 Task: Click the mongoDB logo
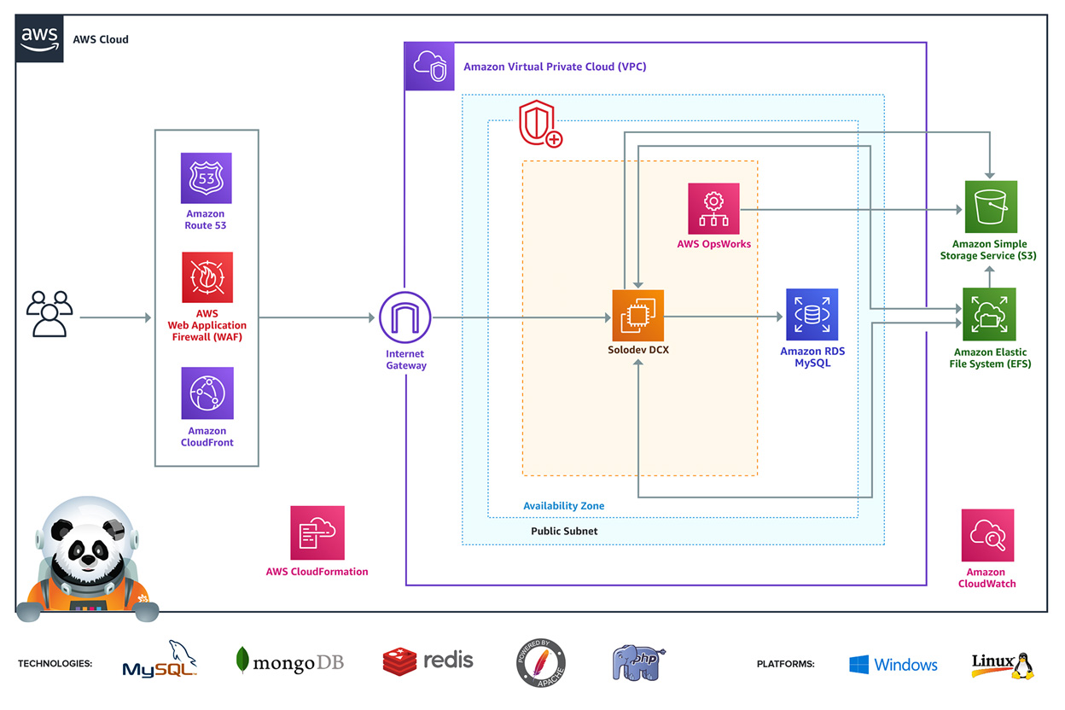(289, 661)
